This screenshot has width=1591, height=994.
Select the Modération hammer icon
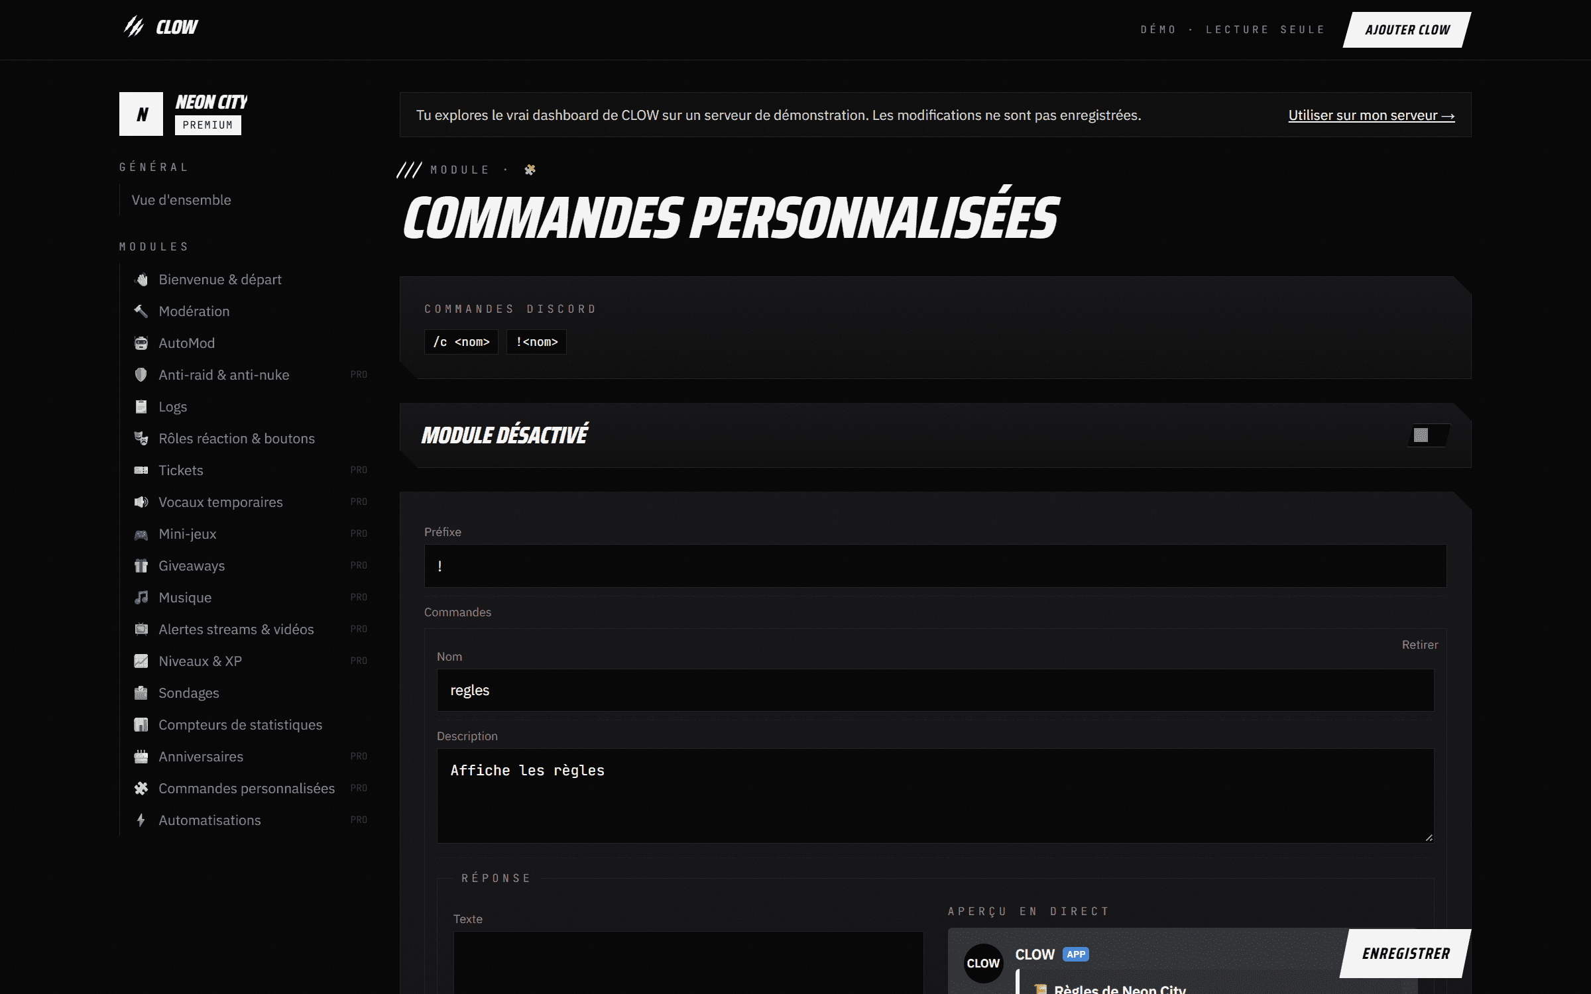click(141, 311)
